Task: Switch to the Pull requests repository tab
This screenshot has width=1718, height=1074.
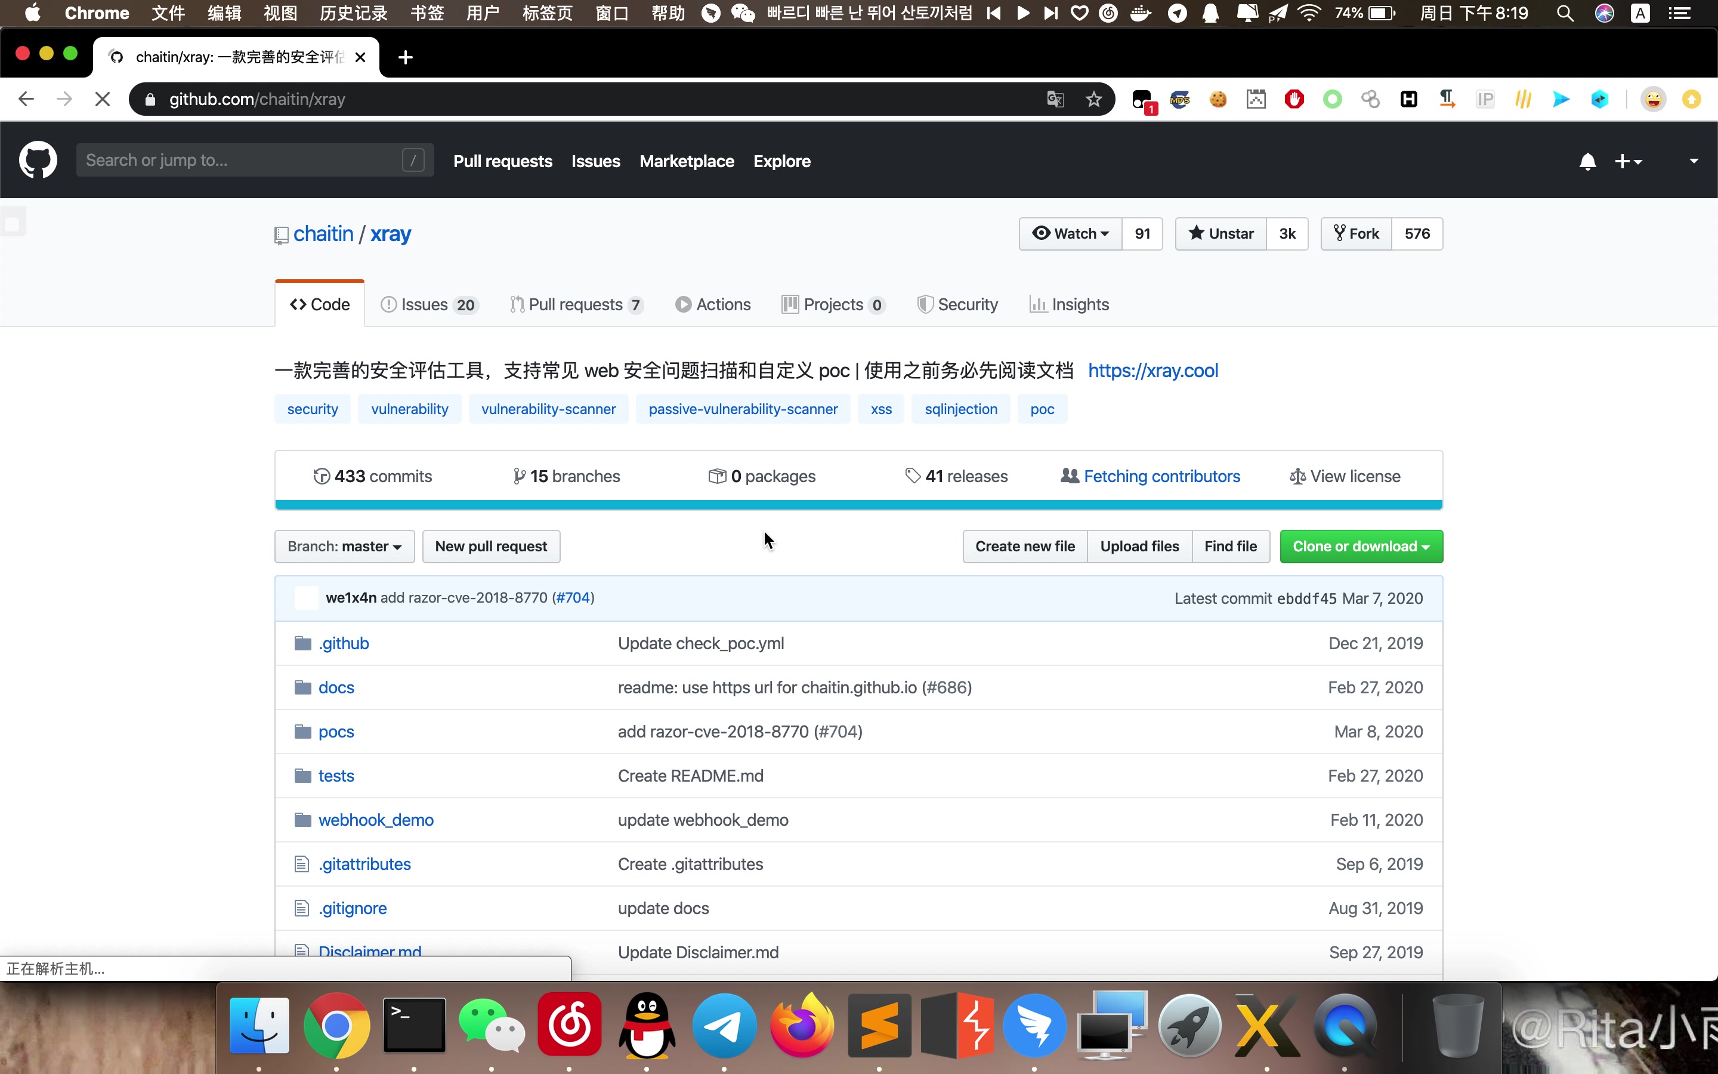Action: pyautogui.click(x=576, y=305)
